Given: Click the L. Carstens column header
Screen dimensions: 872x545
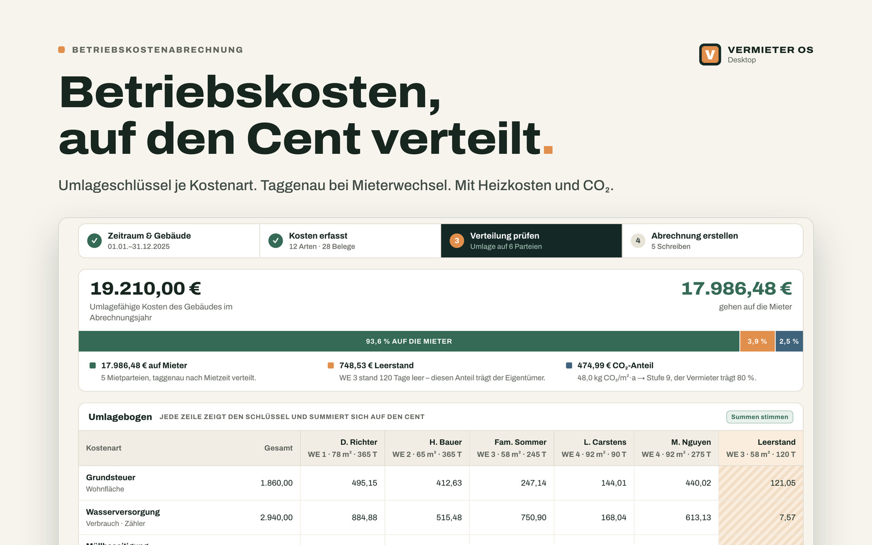Looking at the screenshot, I should (x=594, y=448).
